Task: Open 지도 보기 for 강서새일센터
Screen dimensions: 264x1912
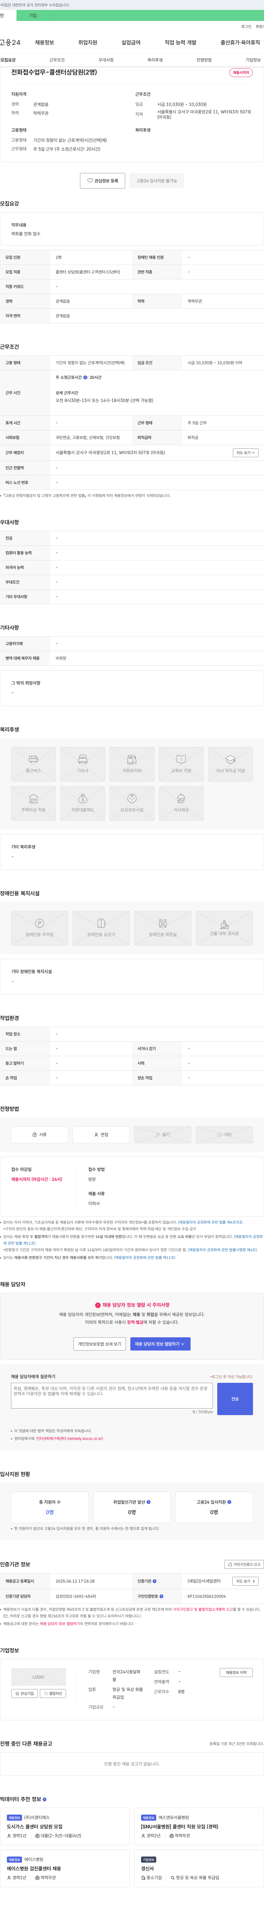Action: pyautogui.click(x=246, y=1581)
